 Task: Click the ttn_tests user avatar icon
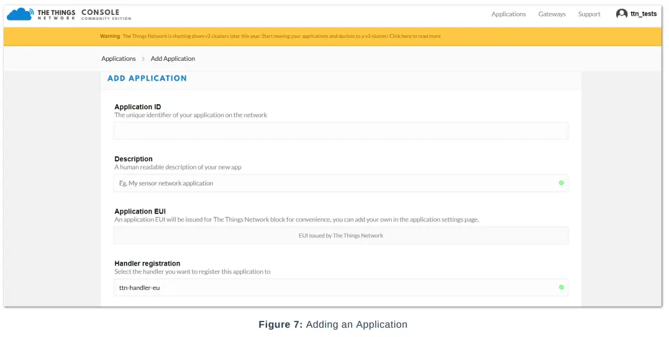pos(621,14)
